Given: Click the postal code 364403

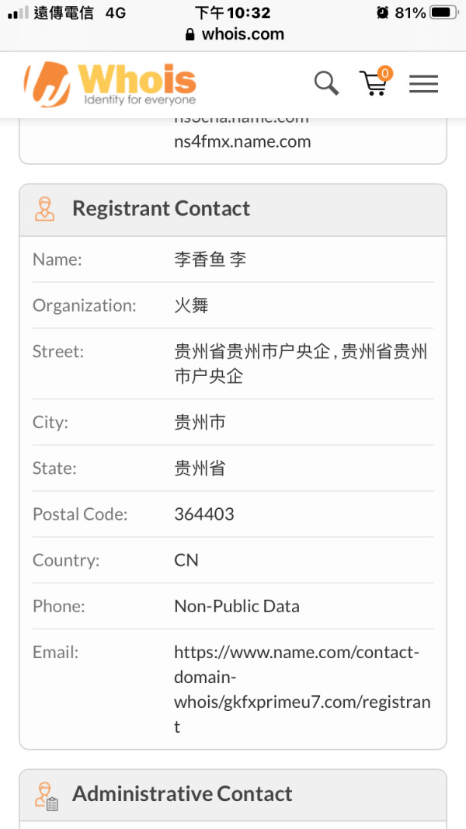Looking at the screenshot, I should 203,514.
